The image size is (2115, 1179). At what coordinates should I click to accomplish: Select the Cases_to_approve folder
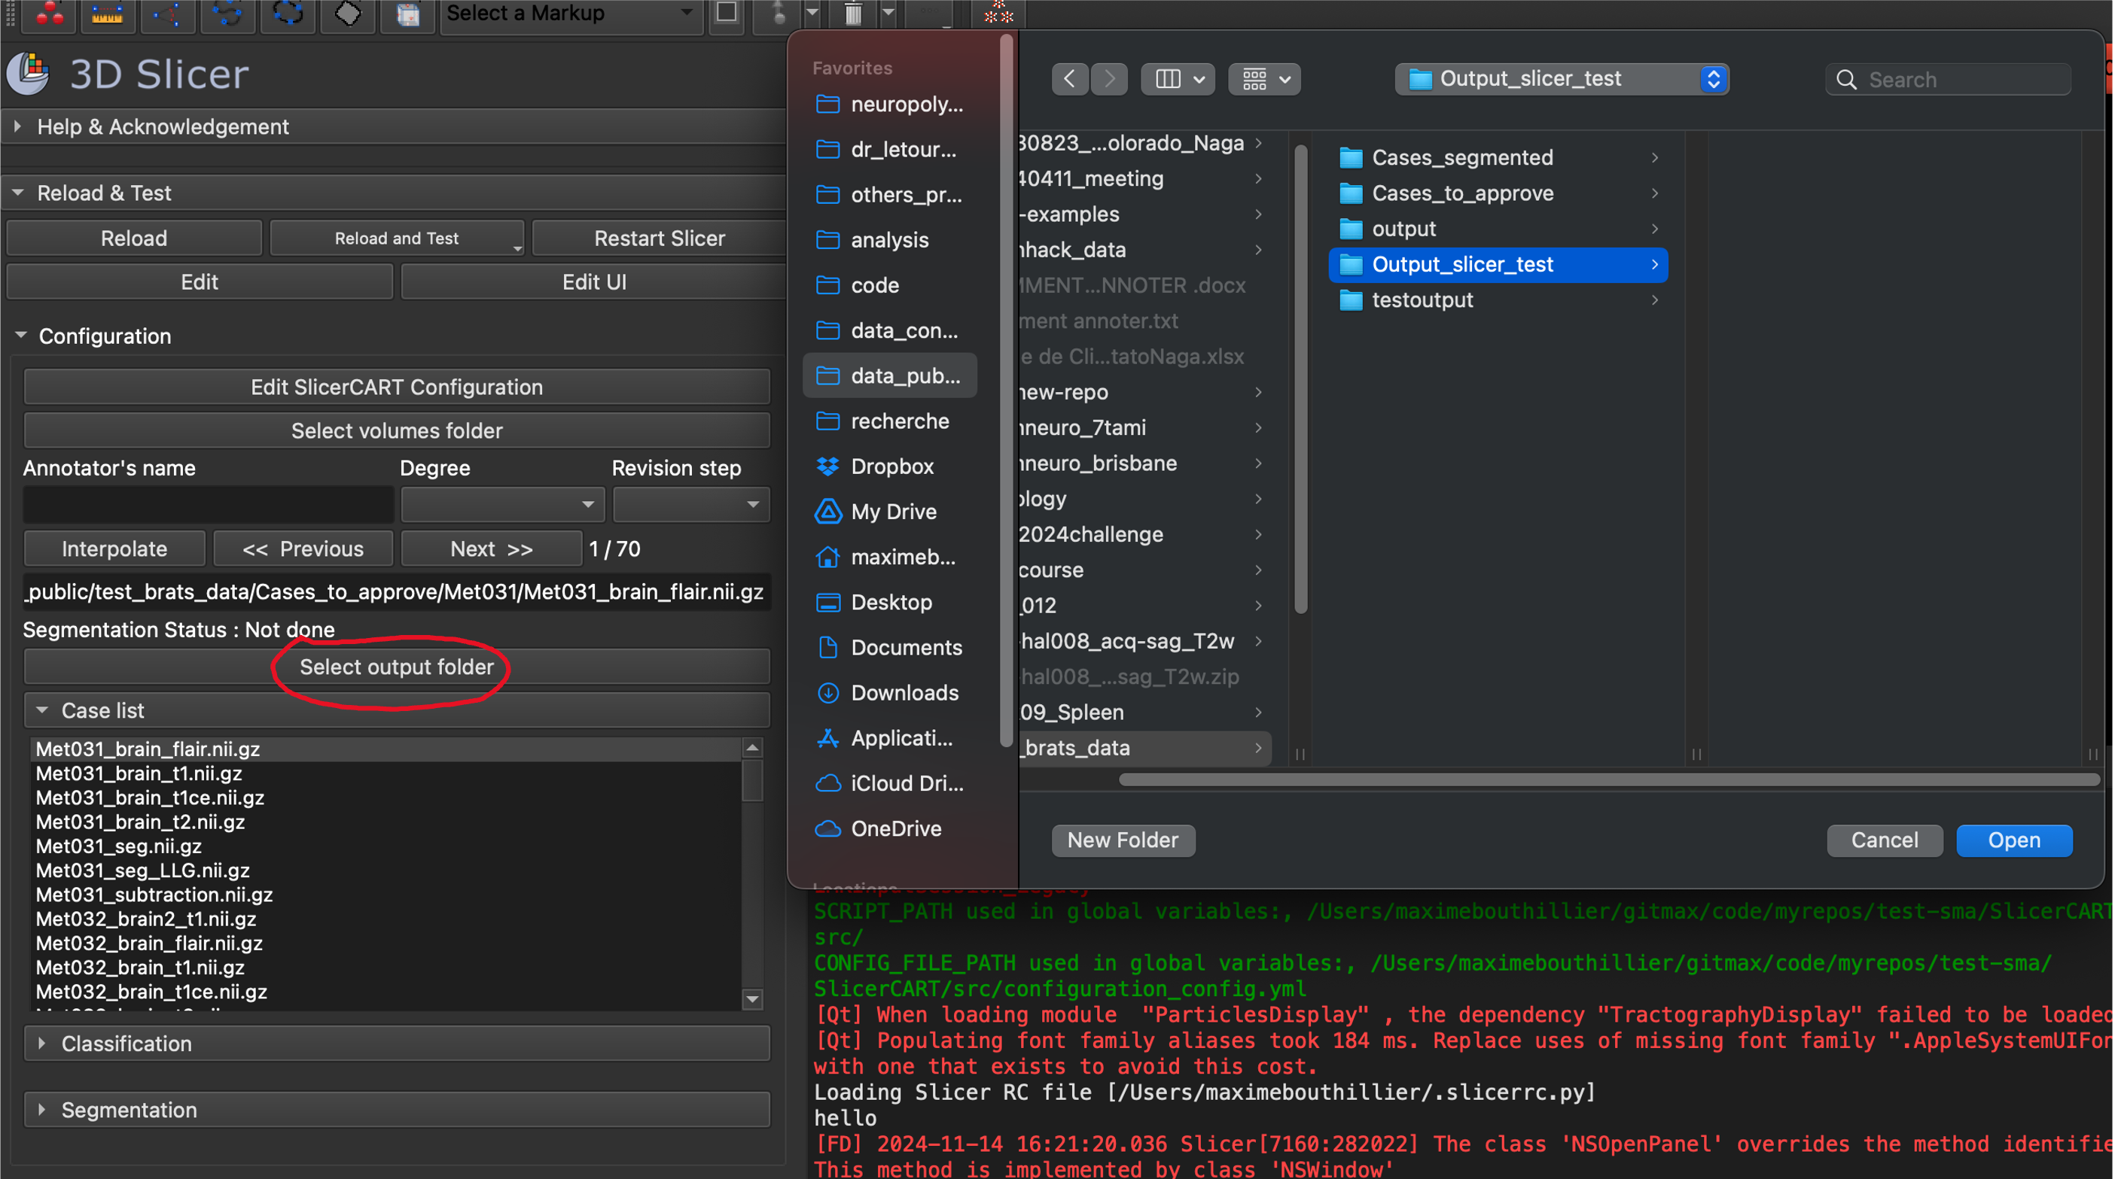click(x=1498, y=193)
